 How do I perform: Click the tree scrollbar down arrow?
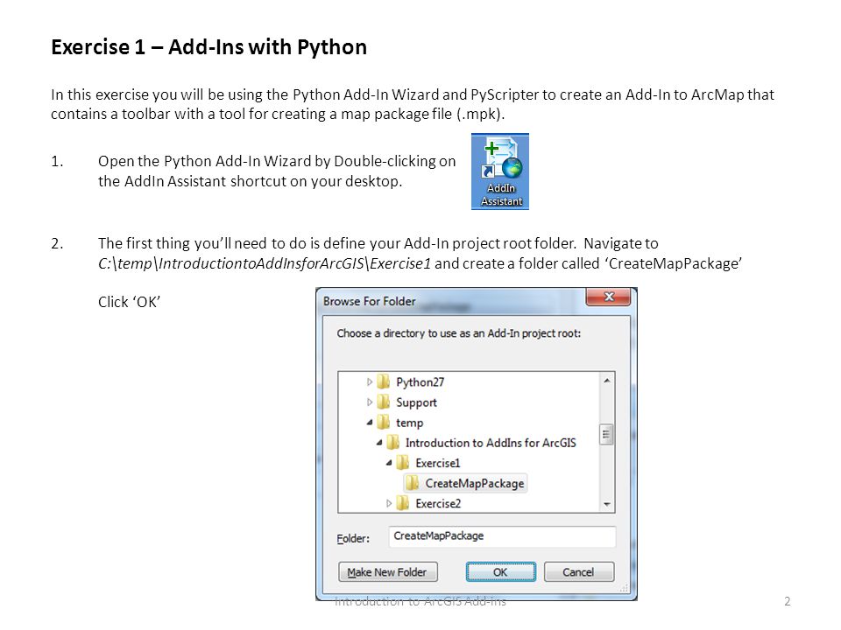click(x=606, y=504)
